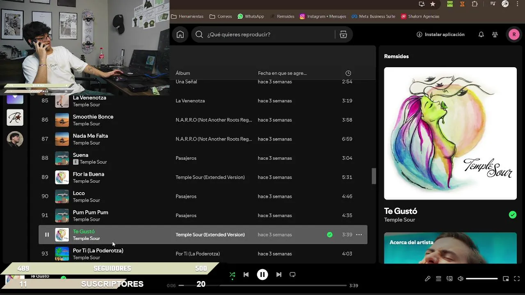
Task: Open the Browse/explore icon in search bar
Action: click(x=343, y=34)
